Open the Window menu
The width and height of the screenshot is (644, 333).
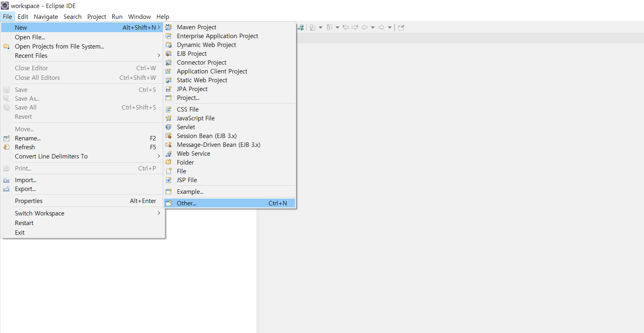[139, 16]
